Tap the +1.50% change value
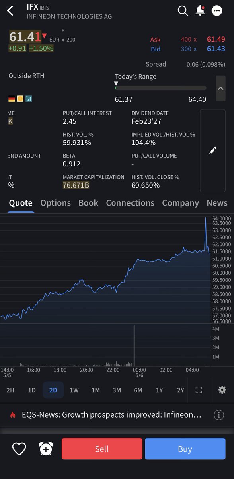 (x=41, y=48)
